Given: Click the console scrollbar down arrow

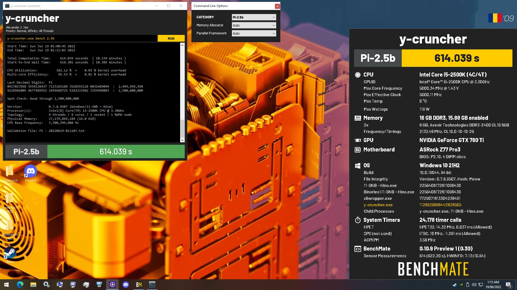Looking at the screenshot, I should click(182, 140).
